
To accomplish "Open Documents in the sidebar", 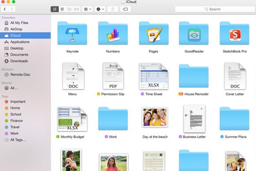I will 25,55.
